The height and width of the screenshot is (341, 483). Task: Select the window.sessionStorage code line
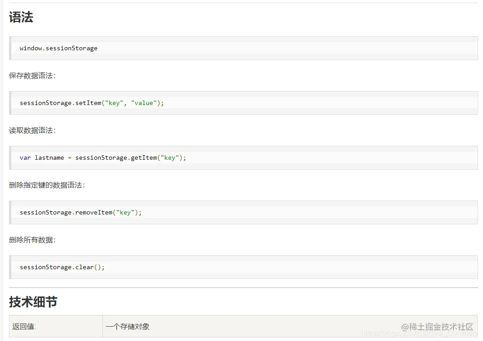pos(58,48)
